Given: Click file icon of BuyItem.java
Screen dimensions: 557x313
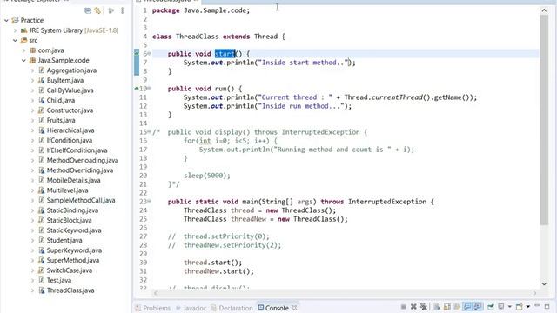Looking at the screenshot, I should point(42,81).
